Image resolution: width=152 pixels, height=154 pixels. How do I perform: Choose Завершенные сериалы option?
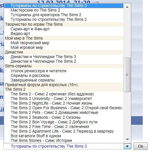[64, 80]
